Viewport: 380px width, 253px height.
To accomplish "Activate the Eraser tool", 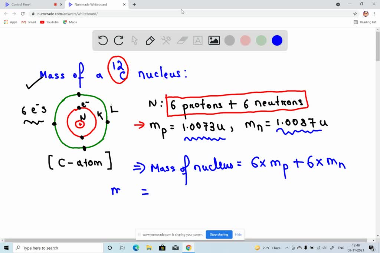I will 182,40.
